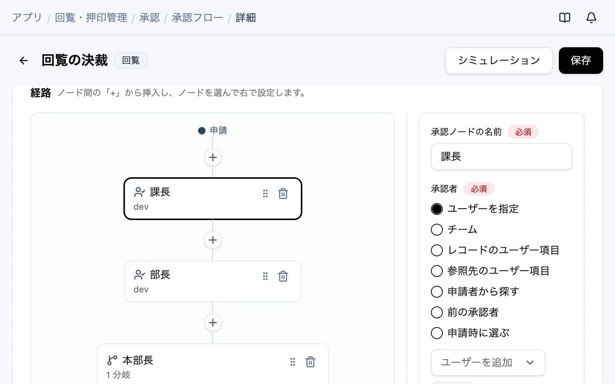This screenshot has height=384, width=615.
Task: Click the シミュレーション button
Action: pos(499,61)
